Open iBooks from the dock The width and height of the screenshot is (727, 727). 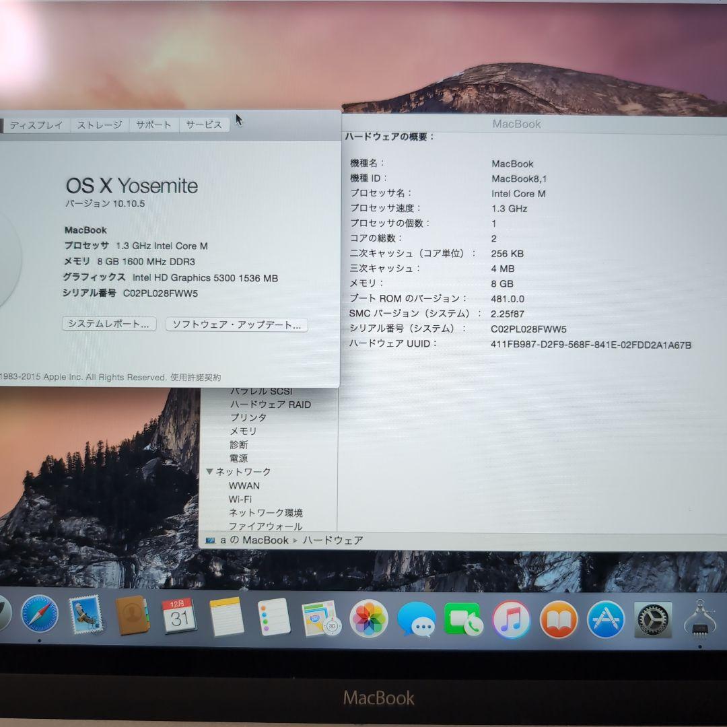559,619
